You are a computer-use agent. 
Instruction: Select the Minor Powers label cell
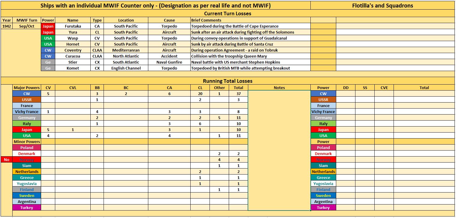tap(27, 142)
